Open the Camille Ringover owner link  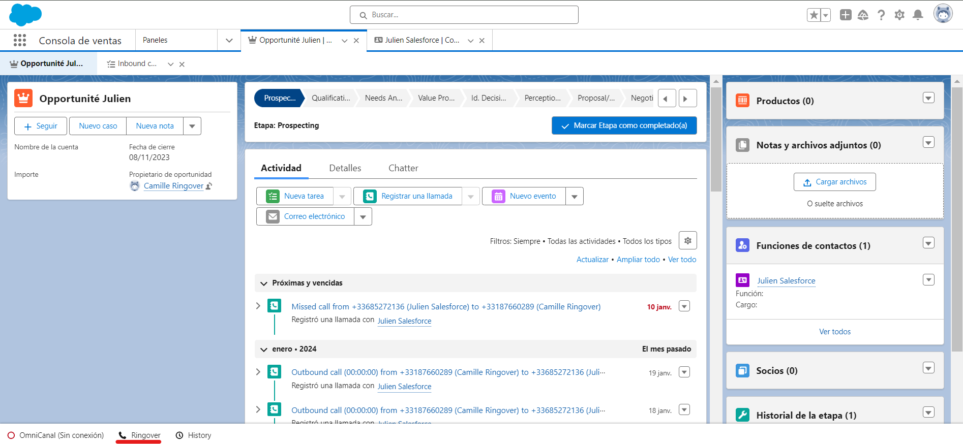pos(173,186)
